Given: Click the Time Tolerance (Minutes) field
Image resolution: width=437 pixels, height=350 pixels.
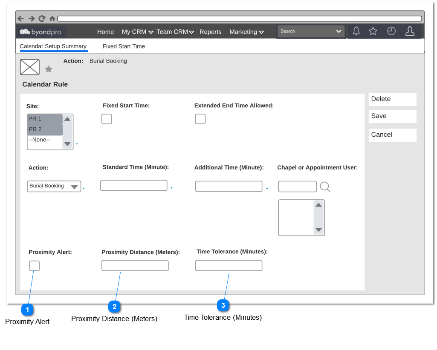Looking at the screenshot, I should pos(229,266).
